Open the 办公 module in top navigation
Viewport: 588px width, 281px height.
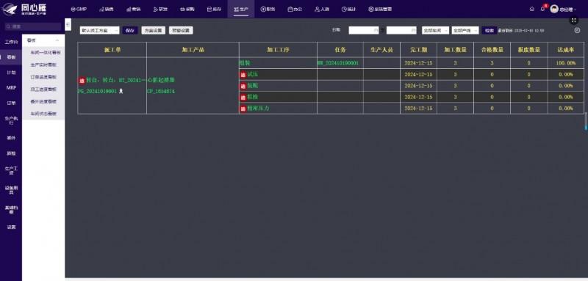coord(295,9)
